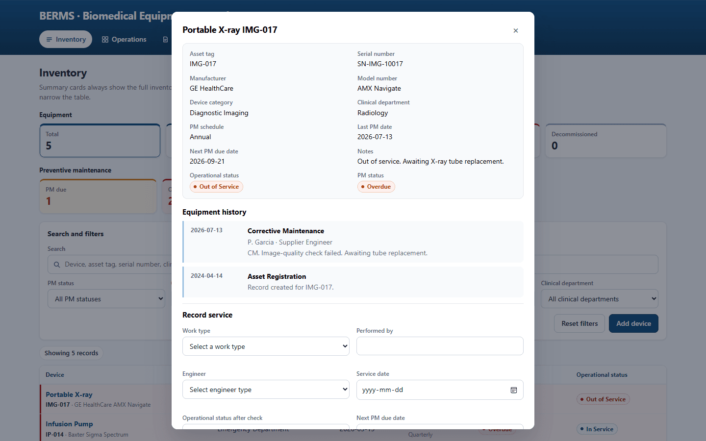
Task: Click the Operational status column header
Action: point(602,375)
